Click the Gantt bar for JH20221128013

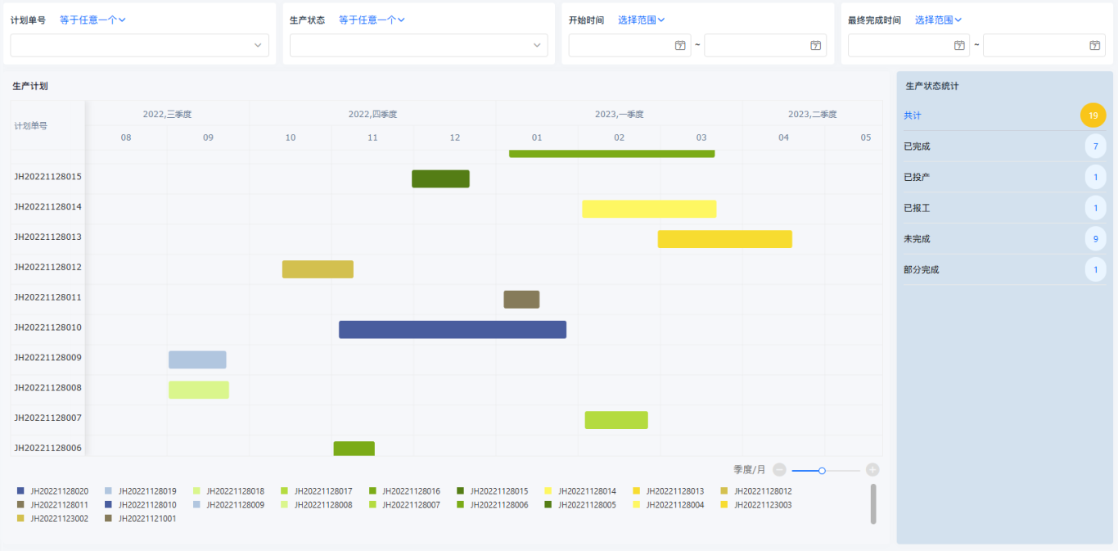click(x=725, y=239)
